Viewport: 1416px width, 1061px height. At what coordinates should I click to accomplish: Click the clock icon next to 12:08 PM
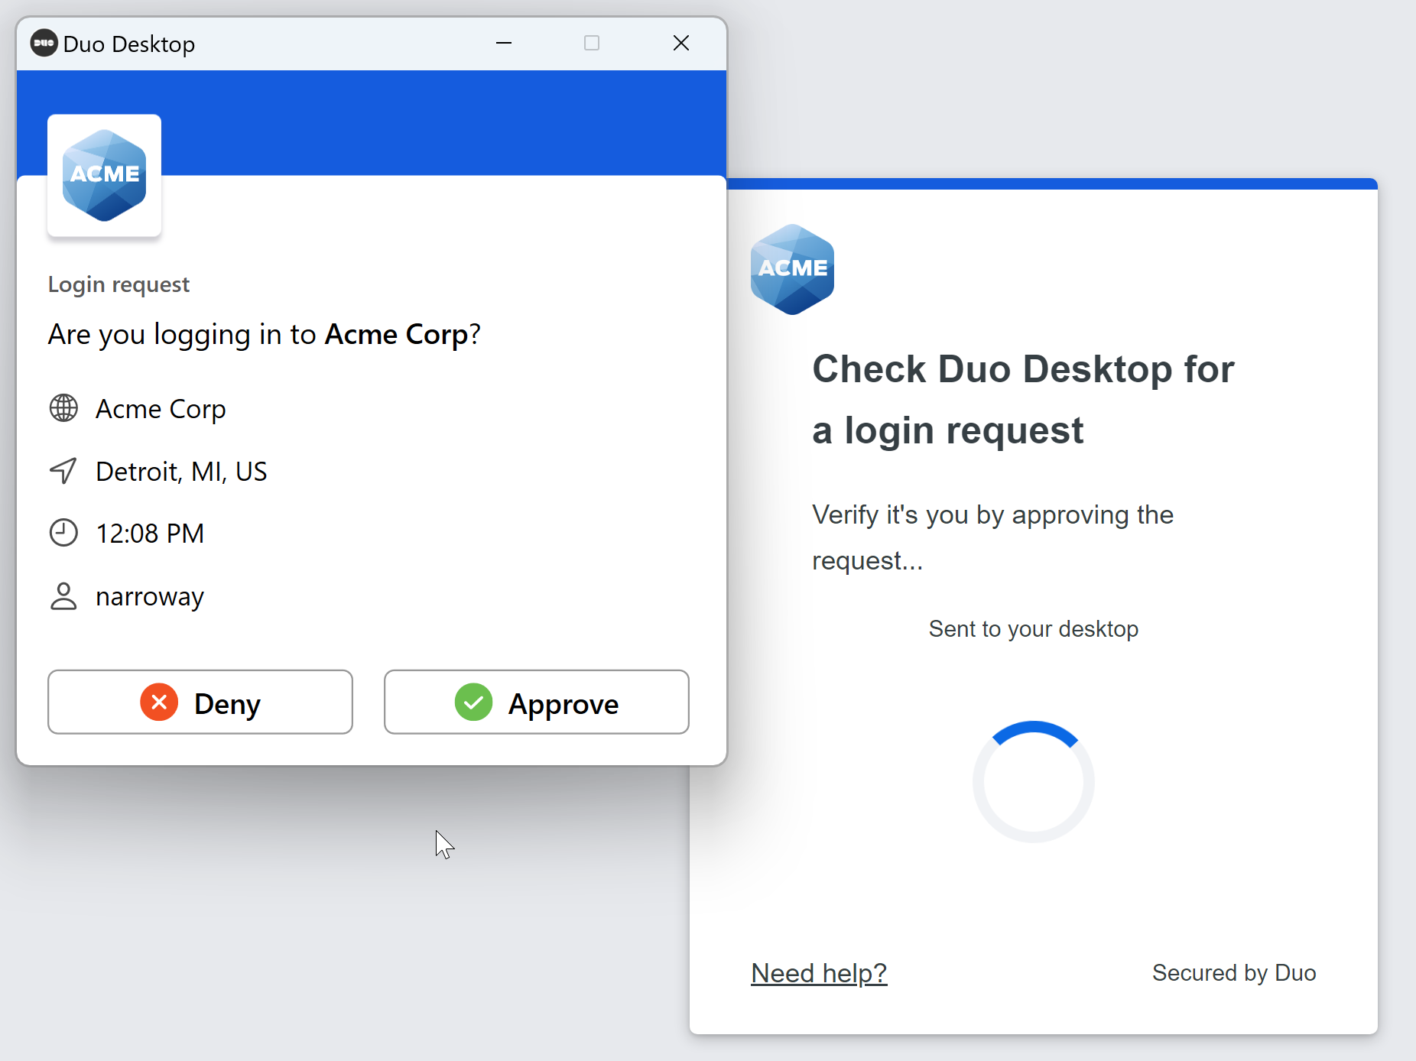pyautogui.click(x=64, y=533)
